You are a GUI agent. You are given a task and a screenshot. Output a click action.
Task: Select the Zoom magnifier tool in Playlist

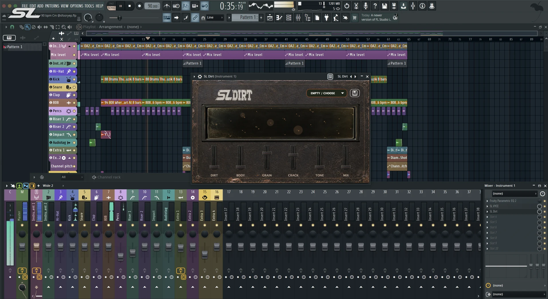coord(64,27)
